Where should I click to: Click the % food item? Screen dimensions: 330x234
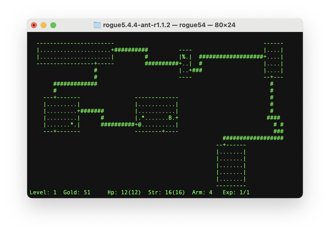[x=183, y=57]
